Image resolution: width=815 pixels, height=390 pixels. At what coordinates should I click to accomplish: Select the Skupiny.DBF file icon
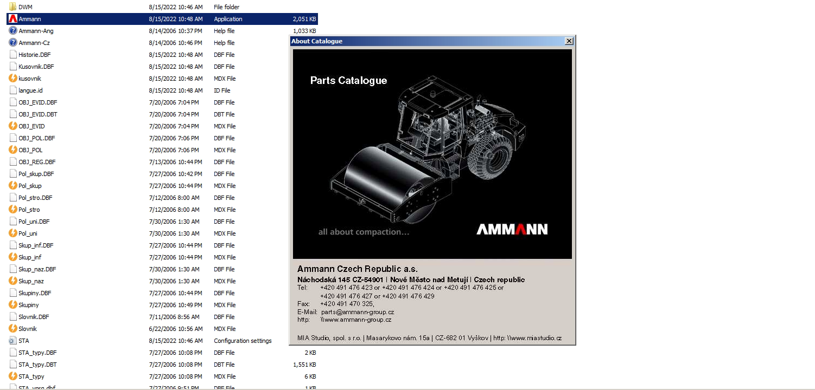(x=12, y=293)
